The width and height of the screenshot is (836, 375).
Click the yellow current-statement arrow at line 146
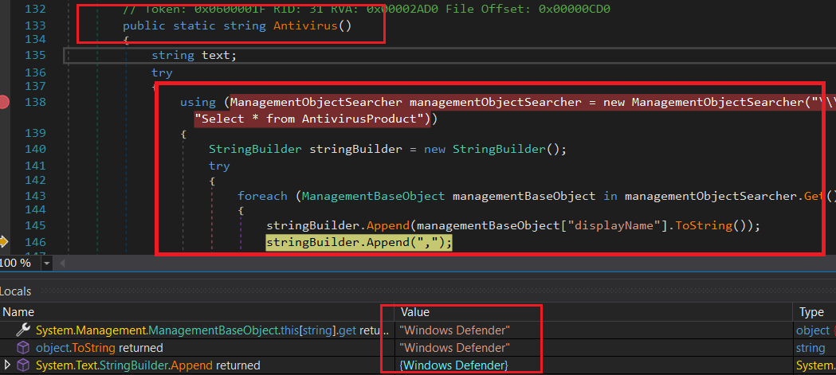click(x=4, y=242)
